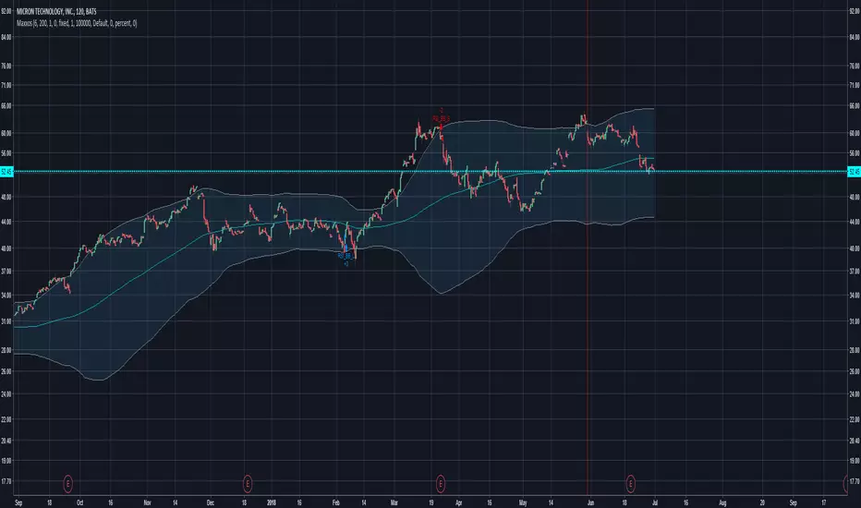861x508 pixels.
Task: Click the earnings marker near late March
Action: (x=441, y=482)
